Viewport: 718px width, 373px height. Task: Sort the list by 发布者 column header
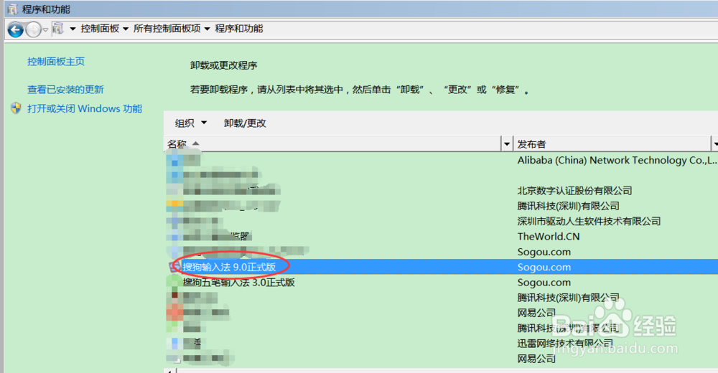(612, 144)
